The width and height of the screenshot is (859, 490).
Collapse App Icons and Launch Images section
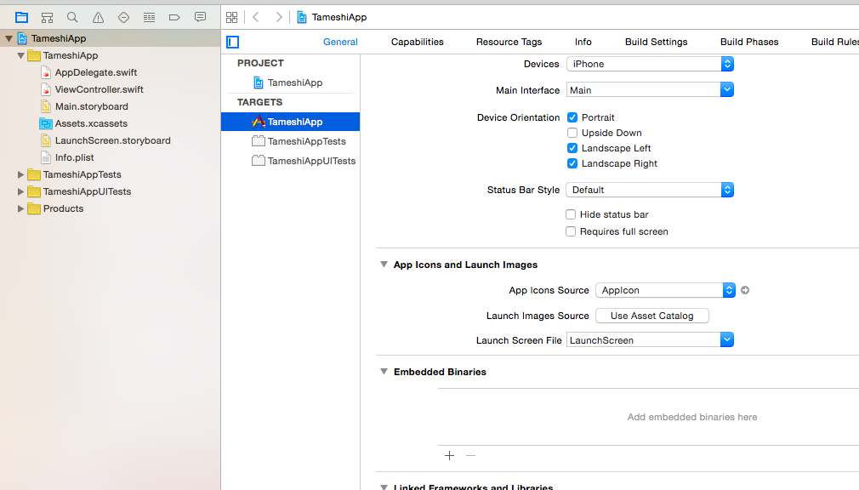(x=384, y=265)
